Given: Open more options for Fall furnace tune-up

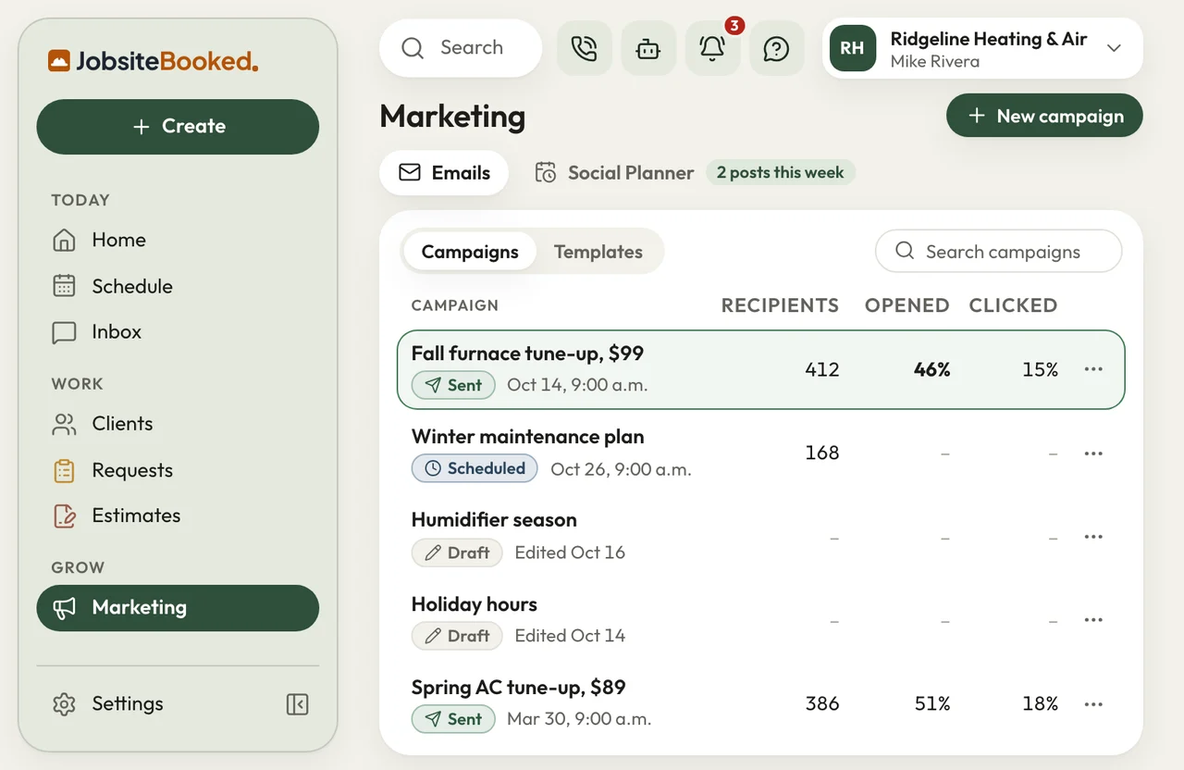Looking at the screenshot, I should pyautogui.click(x=1093, y=369).
